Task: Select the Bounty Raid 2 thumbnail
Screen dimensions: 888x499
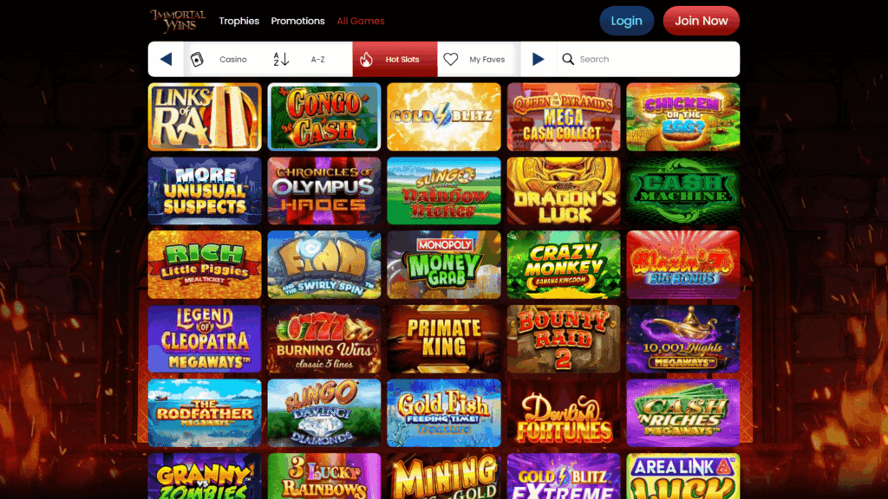Action: pos(564,339)
